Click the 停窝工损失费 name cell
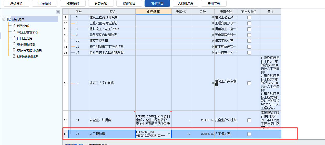325x145 pixels. coord(112,41)
